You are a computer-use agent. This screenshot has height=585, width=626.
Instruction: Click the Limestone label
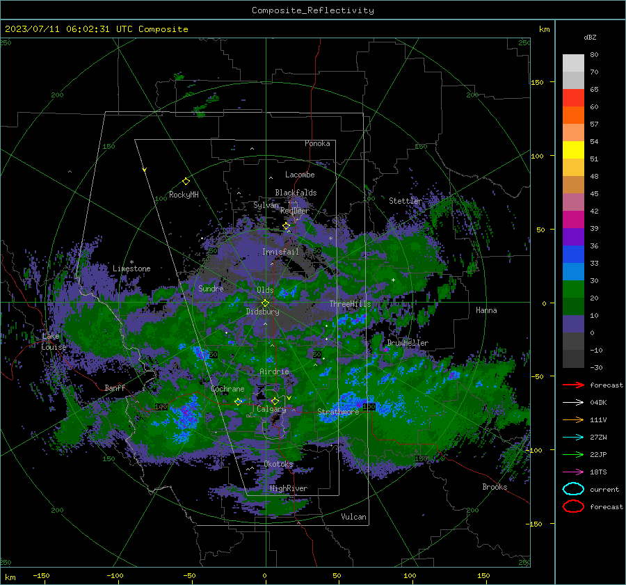click(131, 269)
